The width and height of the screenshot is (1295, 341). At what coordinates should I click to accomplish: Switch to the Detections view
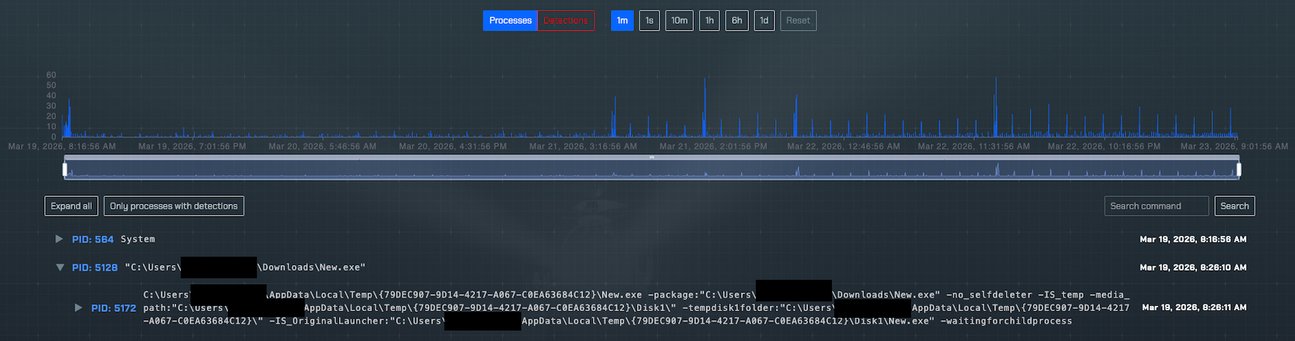[565, 21]
